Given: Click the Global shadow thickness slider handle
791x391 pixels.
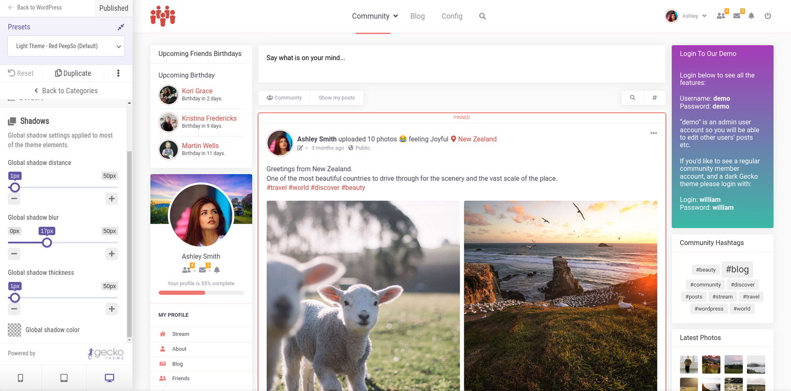Looking at the screenshot, I should click(15, 297).
